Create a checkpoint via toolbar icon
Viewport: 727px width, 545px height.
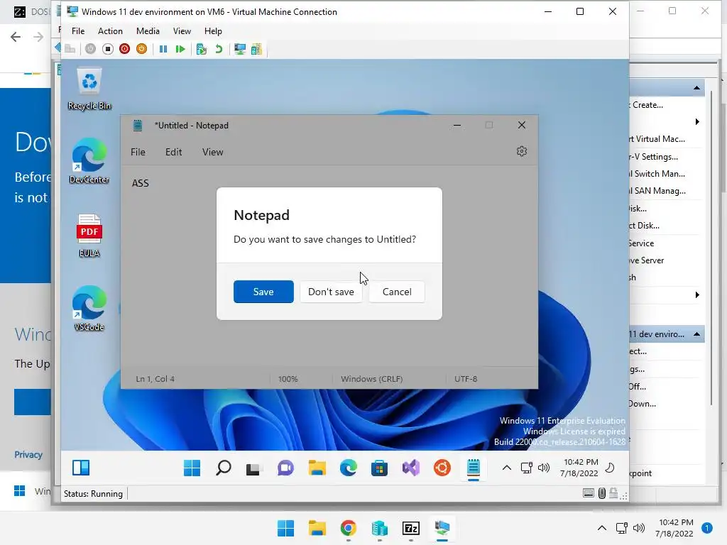tap(201, 49)
